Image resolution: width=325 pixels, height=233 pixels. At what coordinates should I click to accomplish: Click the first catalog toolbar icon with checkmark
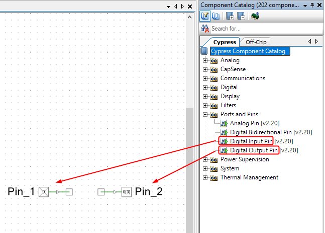tap(205, 17)
